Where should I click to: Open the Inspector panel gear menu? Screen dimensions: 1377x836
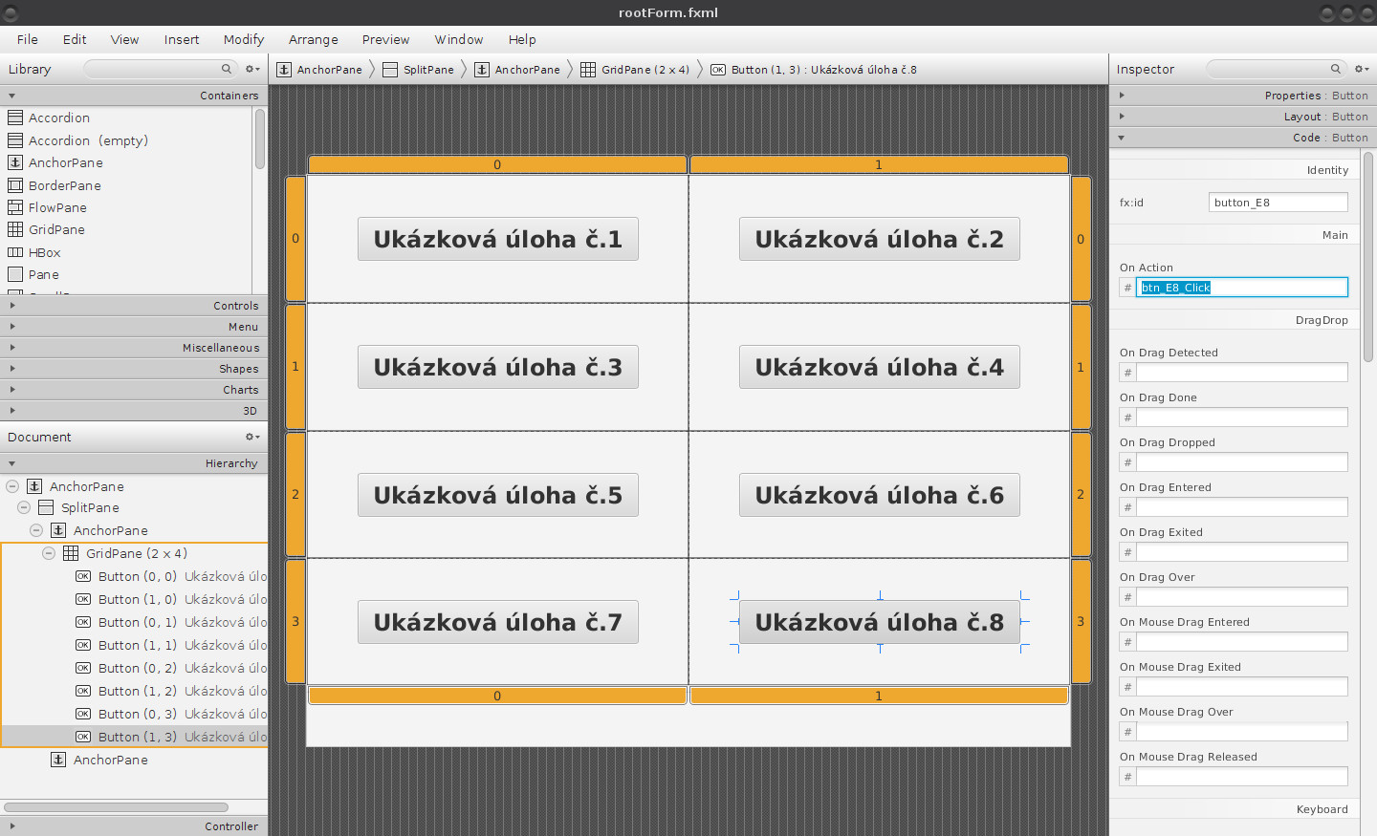[x=1362, y=69]
